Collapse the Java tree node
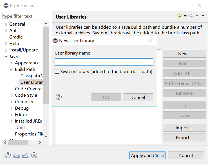Screen dimensions: 208x165 click(x=6, y=56)
